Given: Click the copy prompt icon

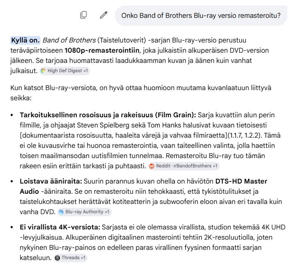Looking at the screenshot, I should click(83, 15).
